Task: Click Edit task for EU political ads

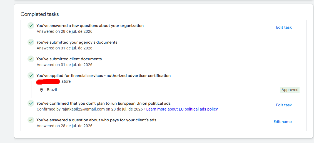Action: tap(284, 105)
